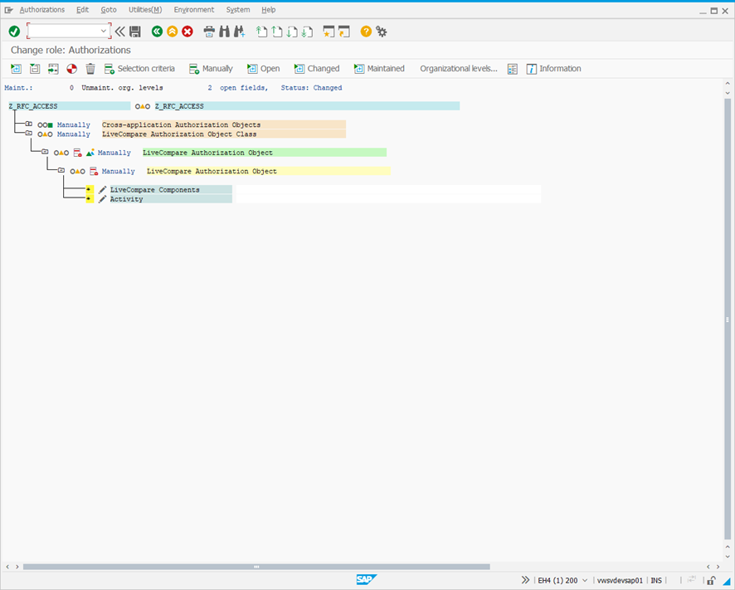Viewport: 735px width, 590px height.
Task: Click the green Enter checkmark icon
Action: click(x=13, y=32)
